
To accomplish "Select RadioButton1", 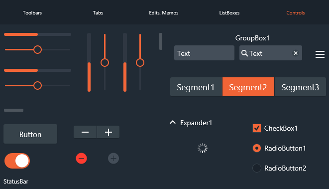I will 257,148.
